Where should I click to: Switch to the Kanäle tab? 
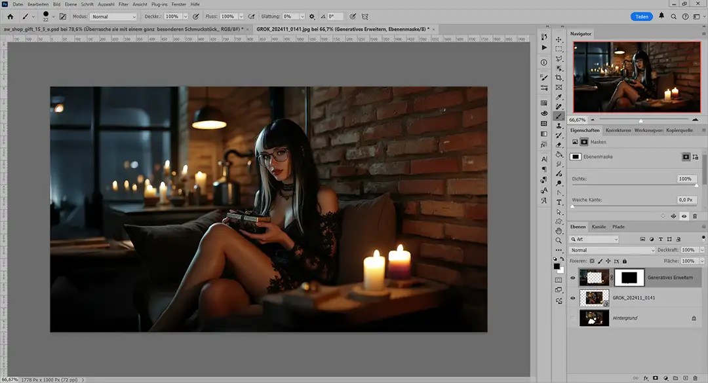click(599, 227)
